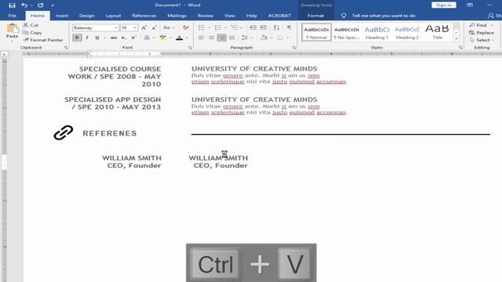This screenshot has width=502, height=282.
Task: Expand the Styles gallery
Action: pyautogui.click(x=457, y=38)
